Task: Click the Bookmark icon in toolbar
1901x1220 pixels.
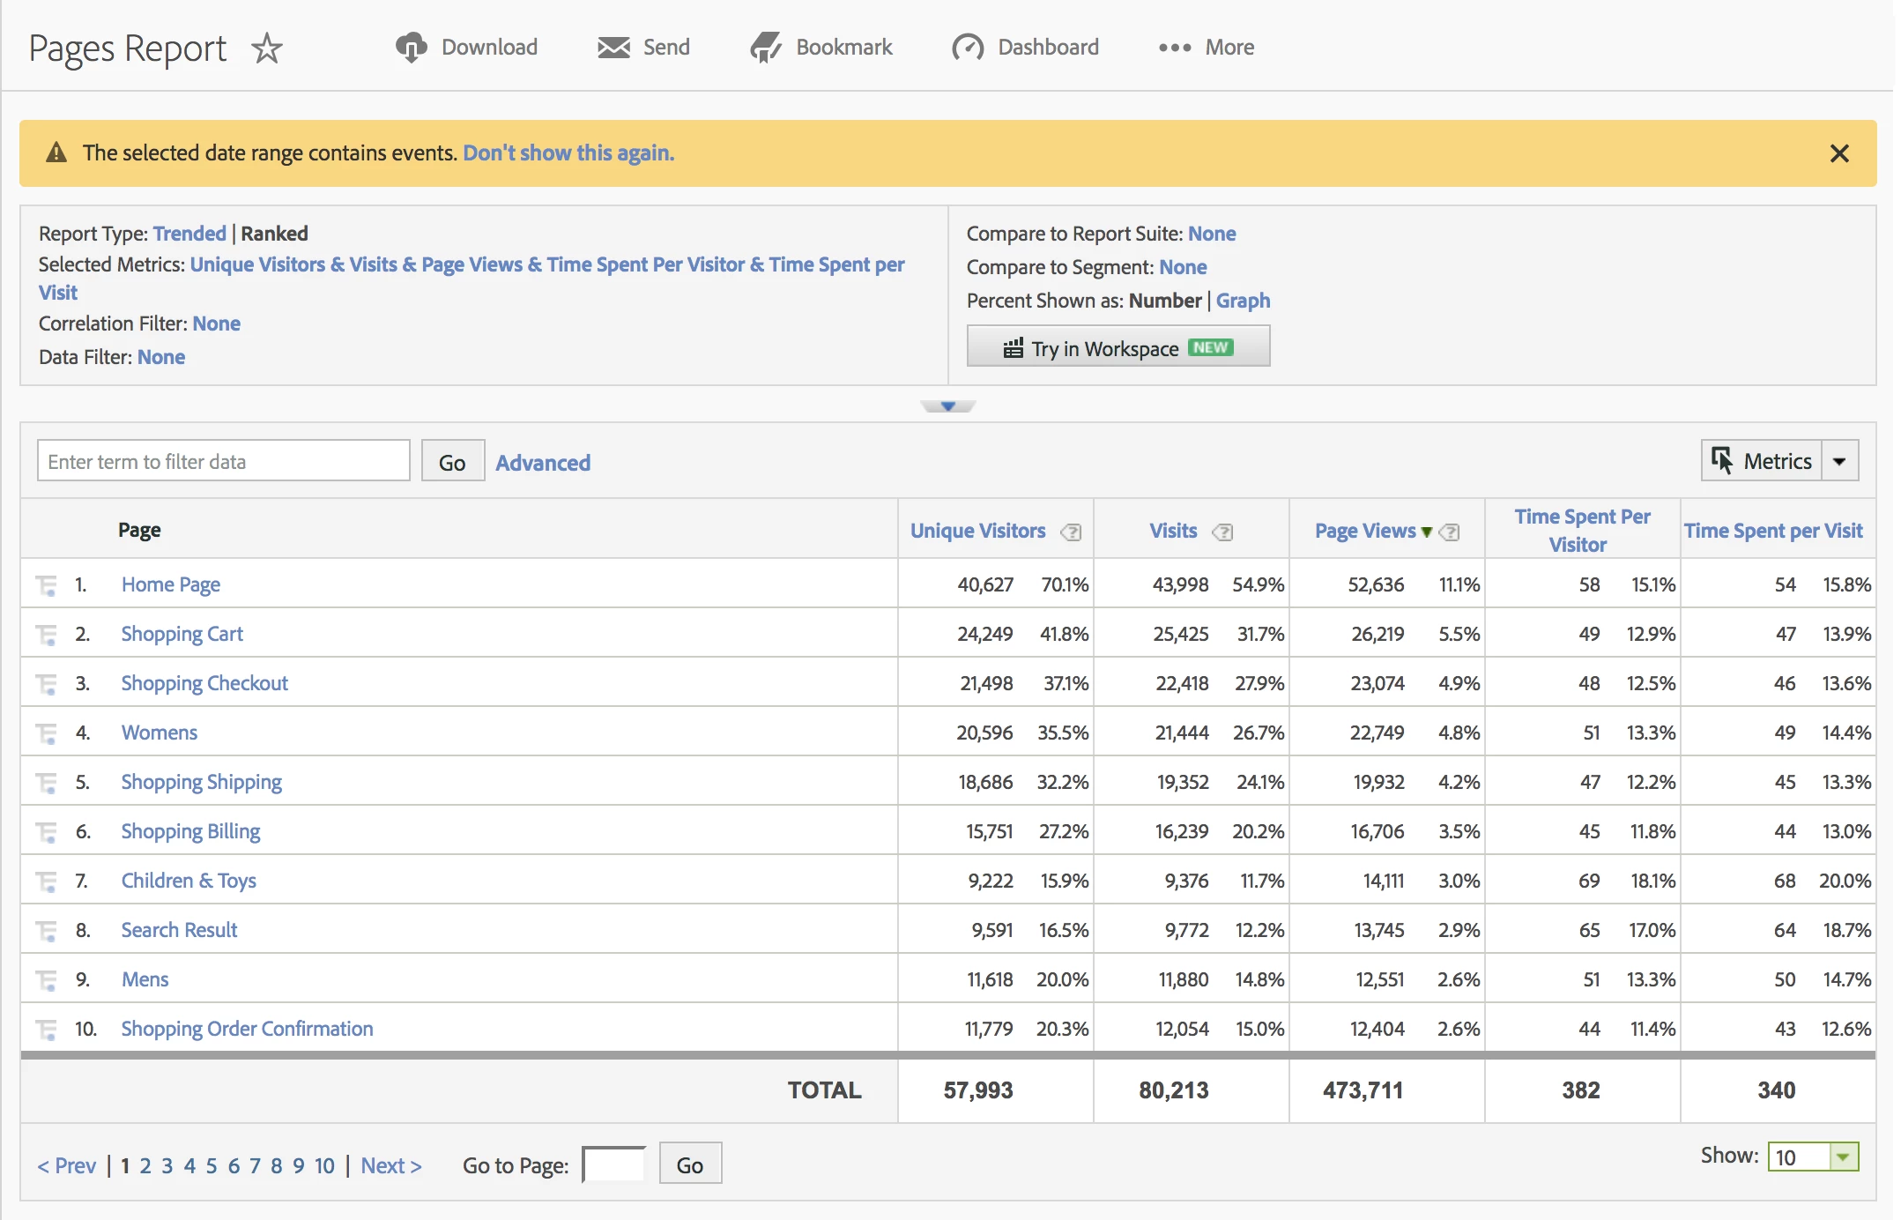Action: pyautogui.click(x=765, y=48)
